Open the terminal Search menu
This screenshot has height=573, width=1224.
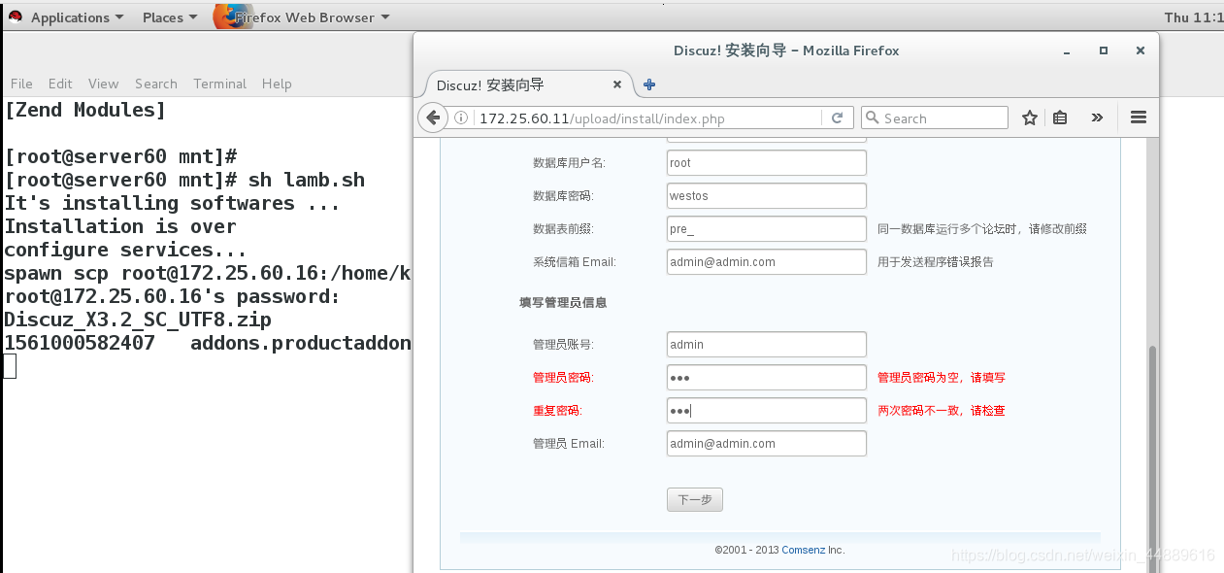(x=156, y=84)
